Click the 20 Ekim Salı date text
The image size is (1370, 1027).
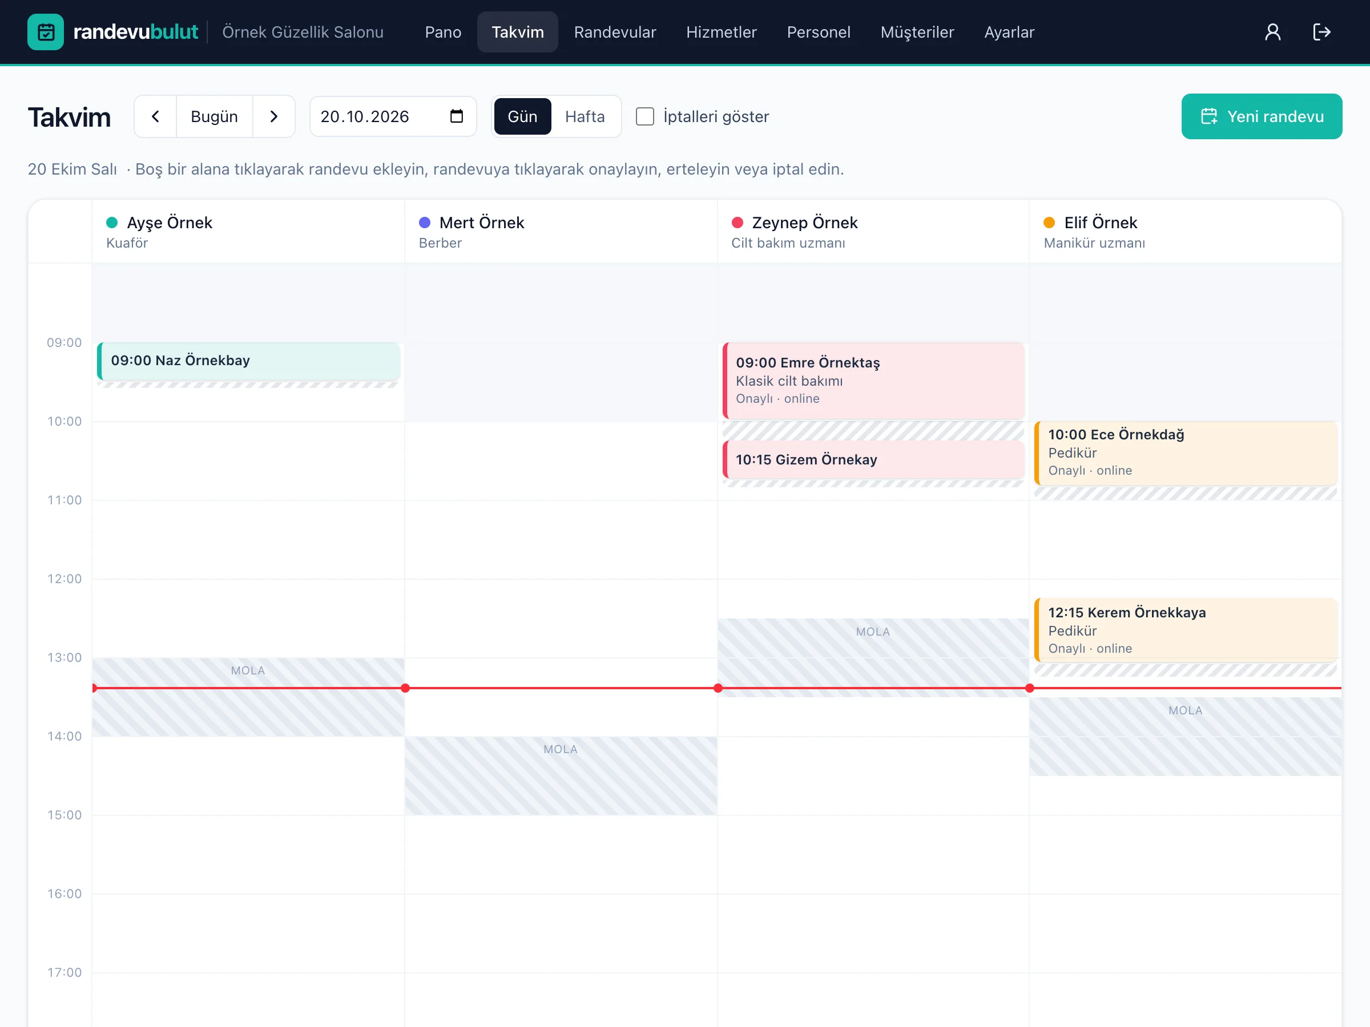[x=72, y=169]
